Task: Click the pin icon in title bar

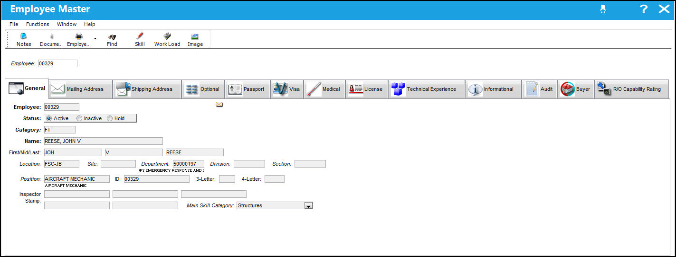Action: click(x=603, y=9)
